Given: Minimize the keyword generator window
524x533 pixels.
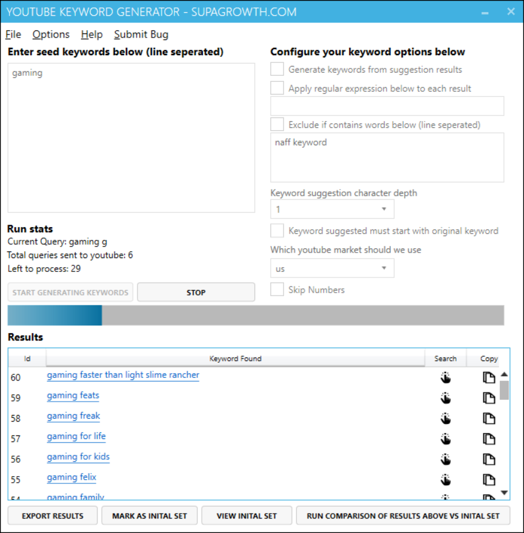Looking at the screenshot, I should click(x=485, y=13).
